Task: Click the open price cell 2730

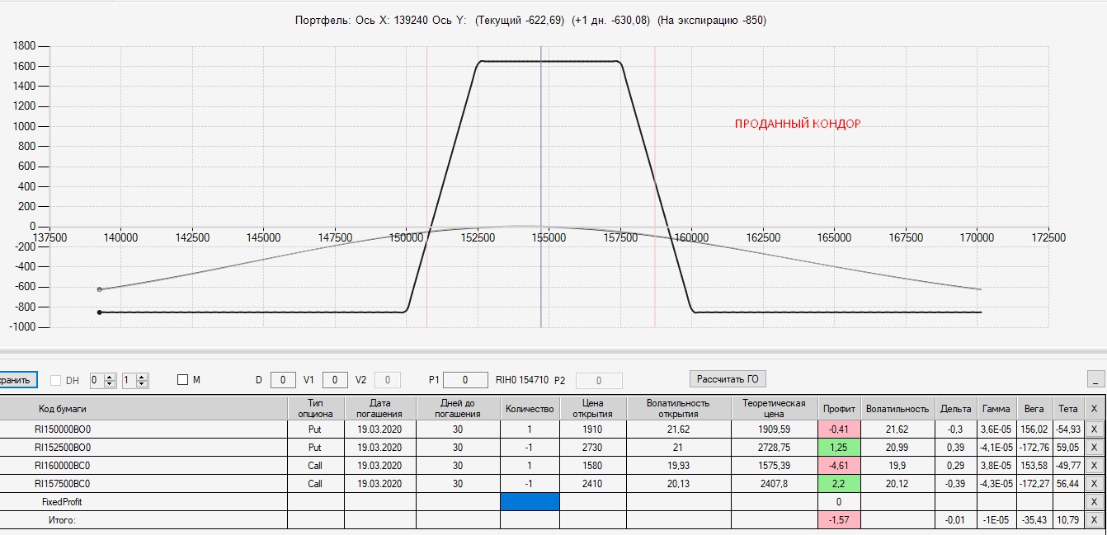Action: 592,448
